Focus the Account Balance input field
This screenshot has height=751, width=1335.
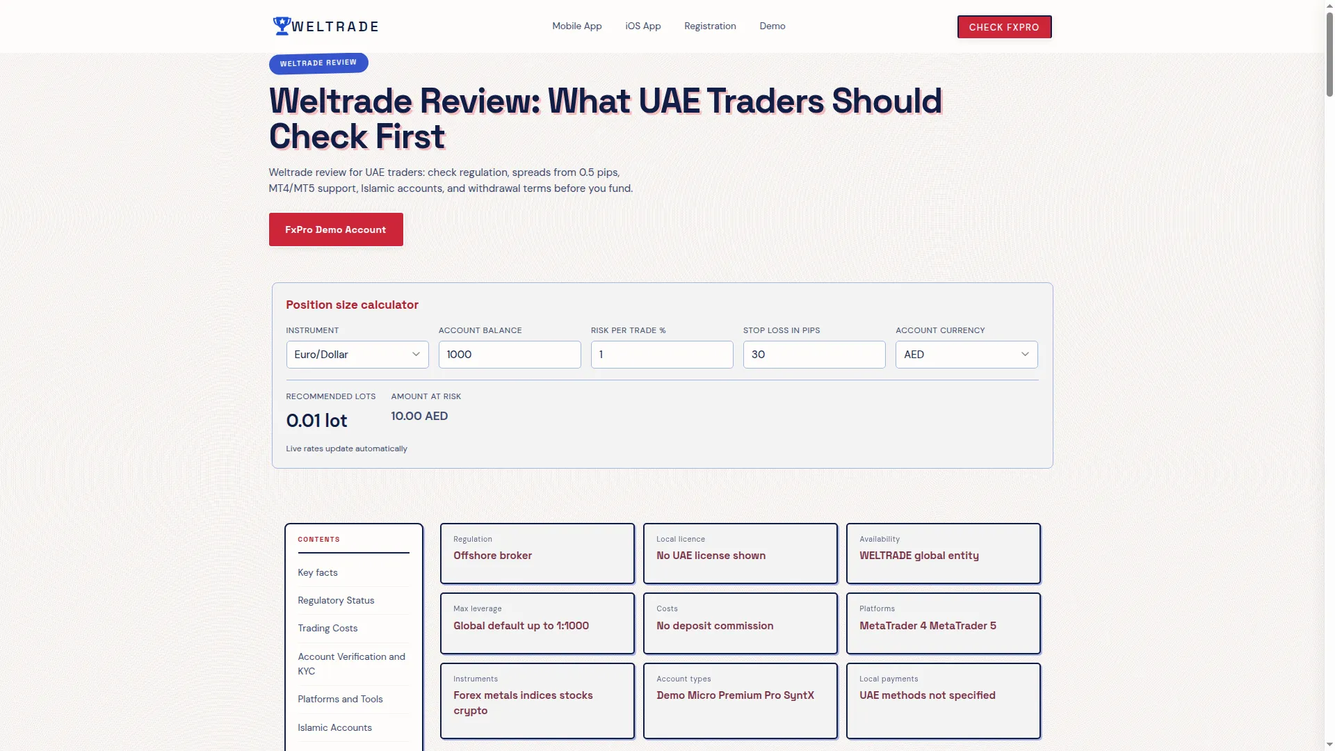click(x=510, y=355)
